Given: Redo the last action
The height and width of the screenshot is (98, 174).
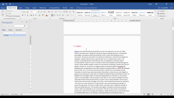Looking at the screenshot, I should [10, 4].
